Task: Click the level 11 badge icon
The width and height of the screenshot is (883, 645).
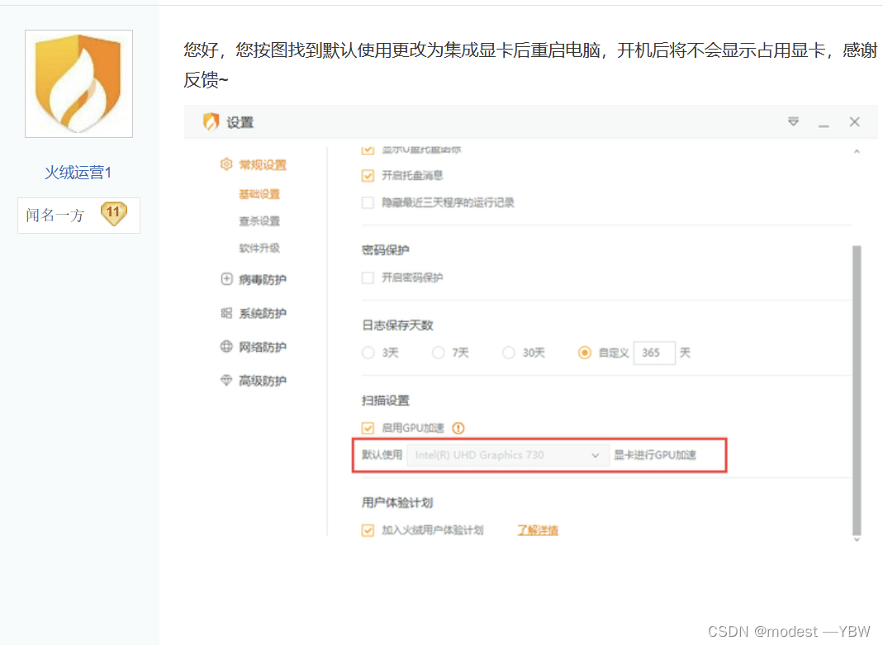Action: (114, 214)
